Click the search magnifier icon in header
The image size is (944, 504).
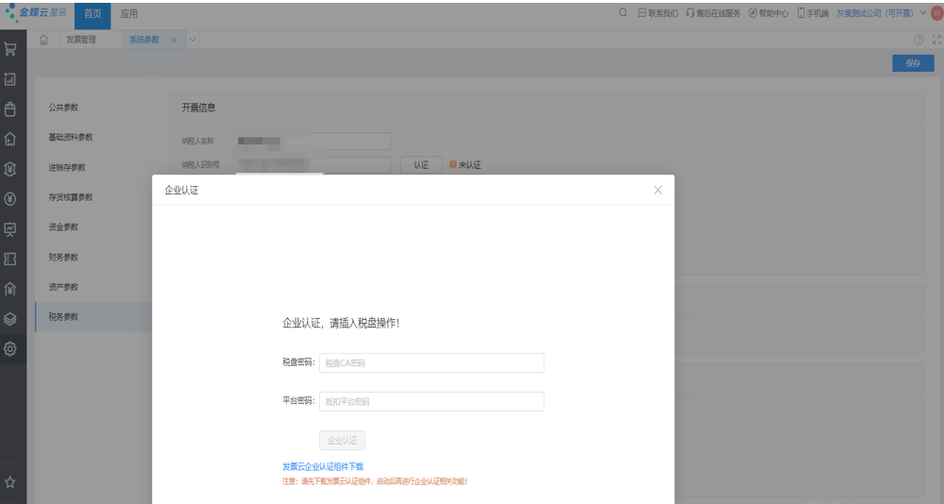click(623, 12)
